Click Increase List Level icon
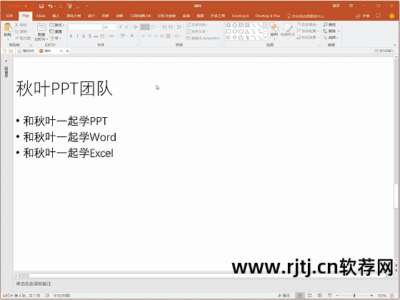400x300 pixels. pyautogui.click(x=171, y=27)
